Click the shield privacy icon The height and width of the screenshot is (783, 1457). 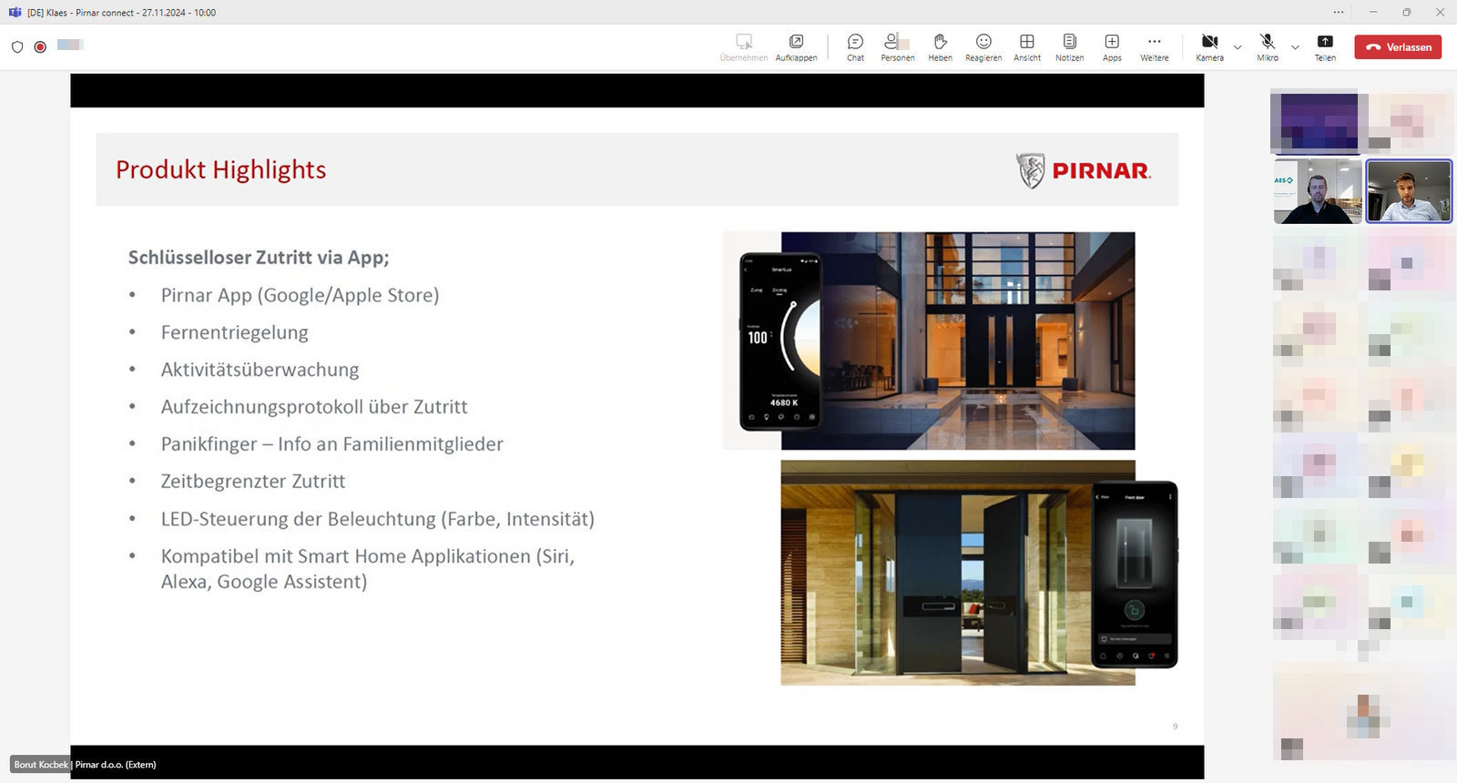point(17,46)
